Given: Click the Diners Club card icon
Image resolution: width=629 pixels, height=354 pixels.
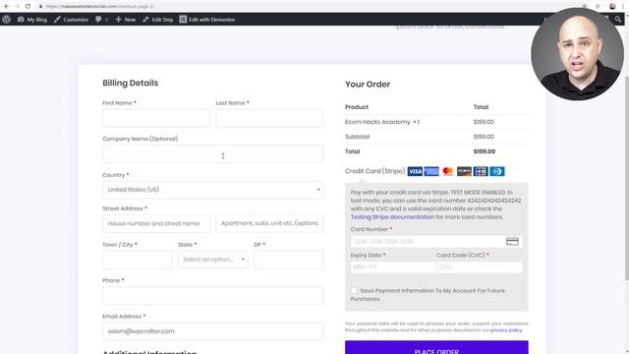Looking at the screenshot, I should (497, 171).
